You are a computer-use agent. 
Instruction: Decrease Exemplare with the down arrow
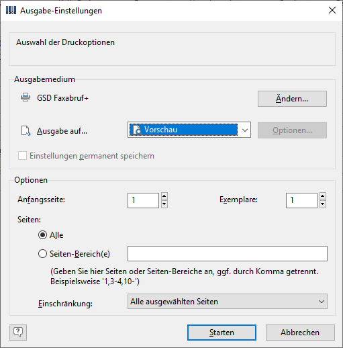point(322,204)
